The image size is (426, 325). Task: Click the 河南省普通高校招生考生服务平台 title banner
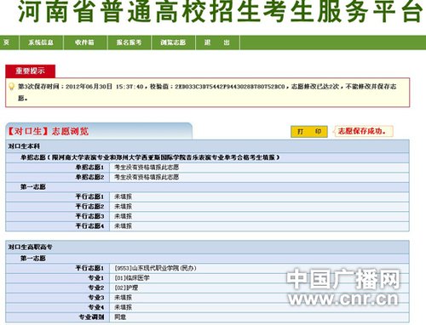pyautogui.click(x=221, y=12)
